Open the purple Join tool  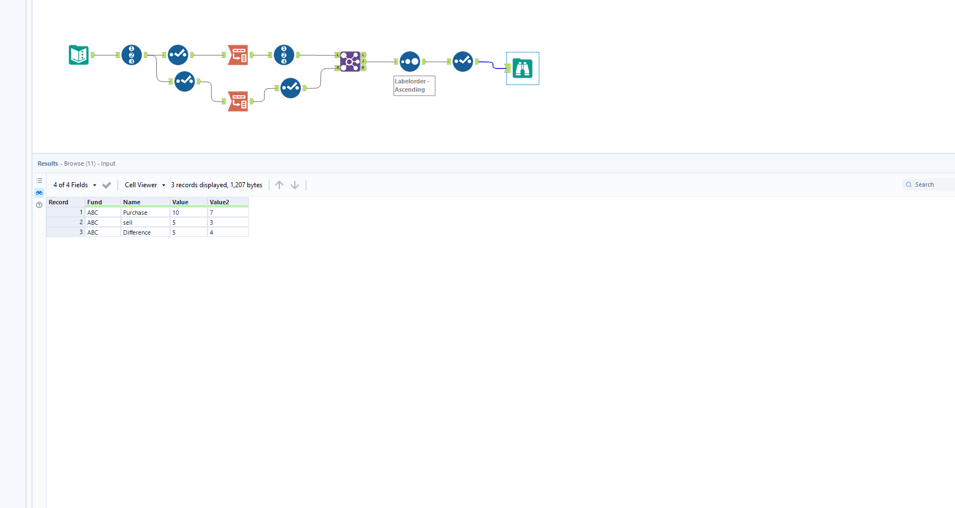coord(351,62)
